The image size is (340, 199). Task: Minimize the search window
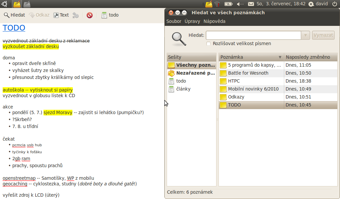pos(178,13)
